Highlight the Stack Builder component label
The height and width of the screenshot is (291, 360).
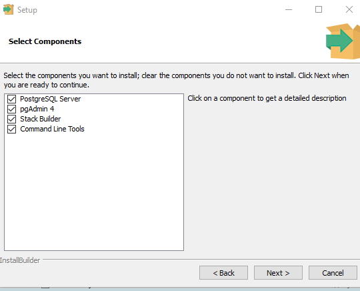tap(41, 119)
